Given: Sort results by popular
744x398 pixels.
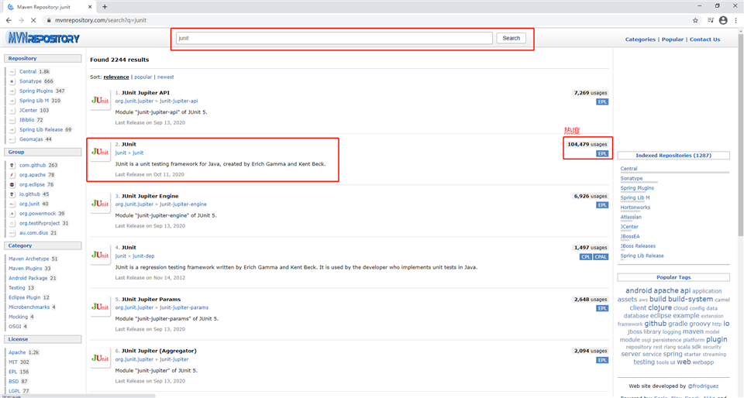Looking at the screenshot, I should (x=143, y=77).
